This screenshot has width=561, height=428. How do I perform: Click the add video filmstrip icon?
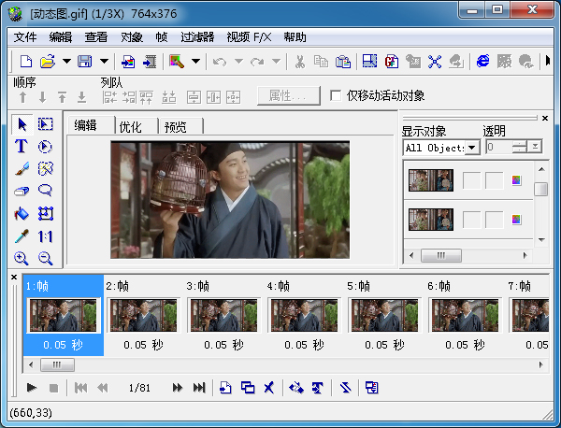pos(150,62)
